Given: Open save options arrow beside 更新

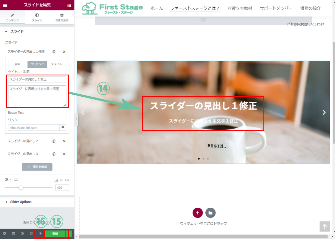Looking at the screenshot, I should click(69, 234).
